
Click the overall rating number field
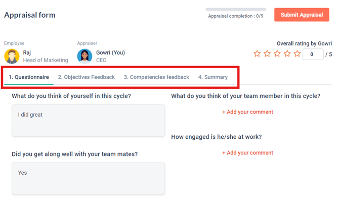[x=312, y=54]
